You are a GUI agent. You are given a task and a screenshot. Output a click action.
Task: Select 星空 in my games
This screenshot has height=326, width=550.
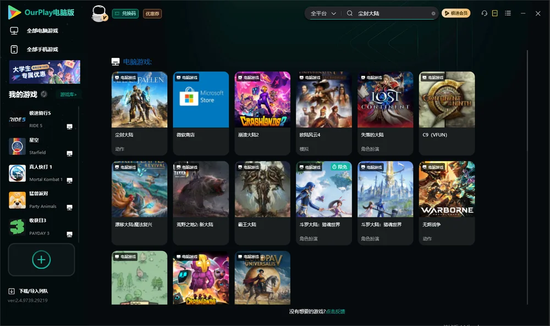pyautogui.click(x=41, y=146)
